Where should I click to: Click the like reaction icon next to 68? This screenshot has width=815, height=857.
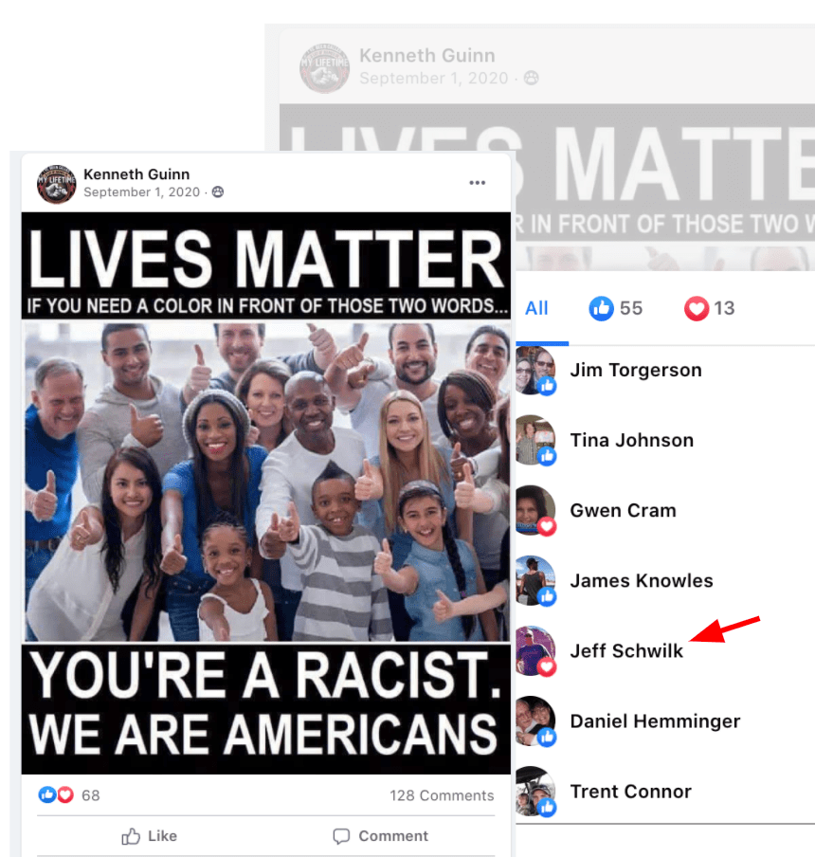pos(47,794)
